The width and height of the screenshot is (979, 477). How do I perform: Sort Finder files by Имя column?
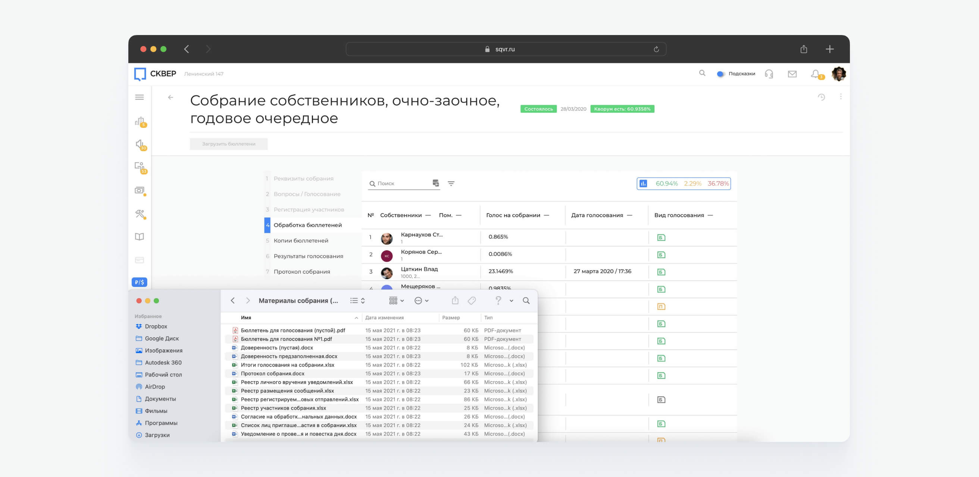pyautogui.click(x=246, y=318)
